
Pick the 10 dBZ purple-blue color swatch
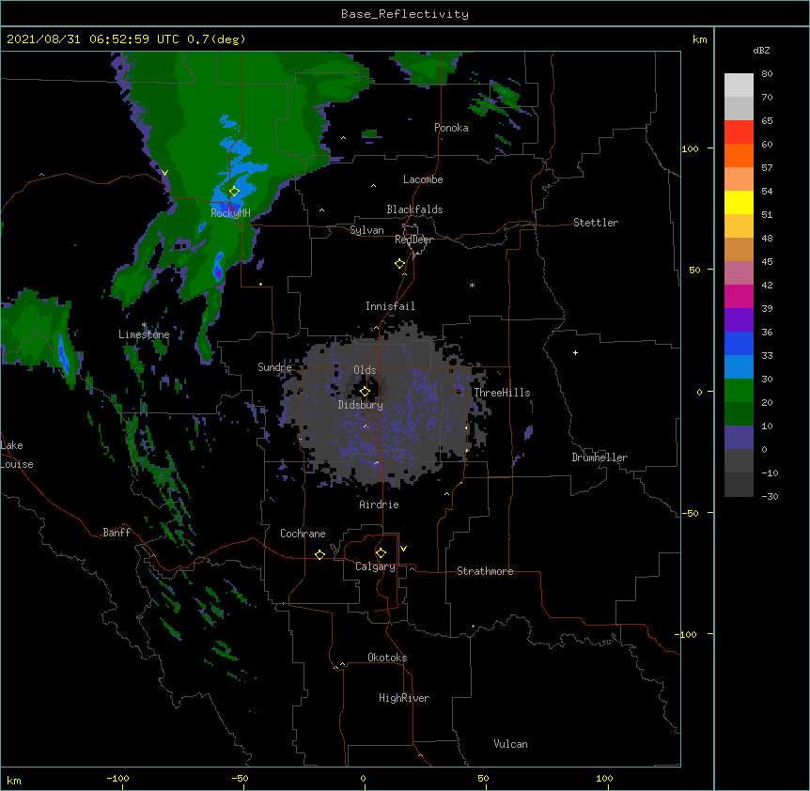coord(739,437)
